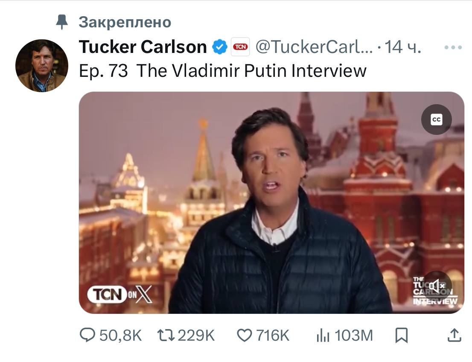472x362 pixels.
Task: Play the Vladimir Putin Interview video
Action: 271,202
